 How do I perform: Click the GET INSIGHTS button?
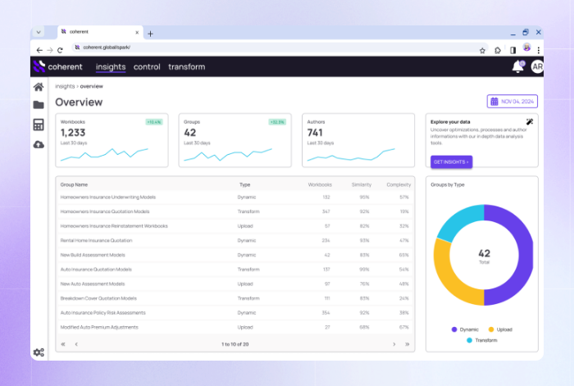(x=451, y=162)
